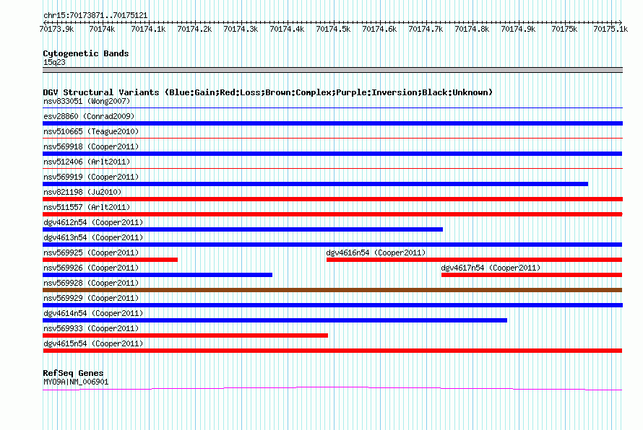Open variant nsv569933 (Cooper2011) label

coord(91,328)
